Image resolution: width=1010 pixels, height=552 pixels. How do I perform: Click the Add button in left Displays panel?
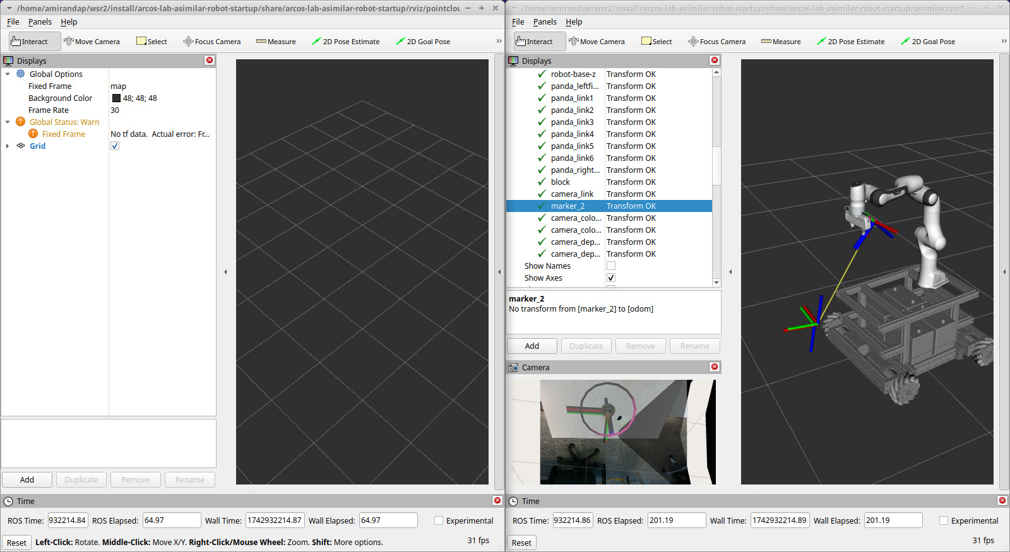[x=27, y=479]
